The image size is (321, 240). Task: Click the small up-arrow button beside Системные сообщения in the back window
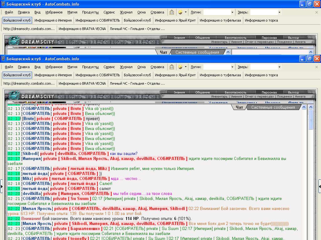228,52
